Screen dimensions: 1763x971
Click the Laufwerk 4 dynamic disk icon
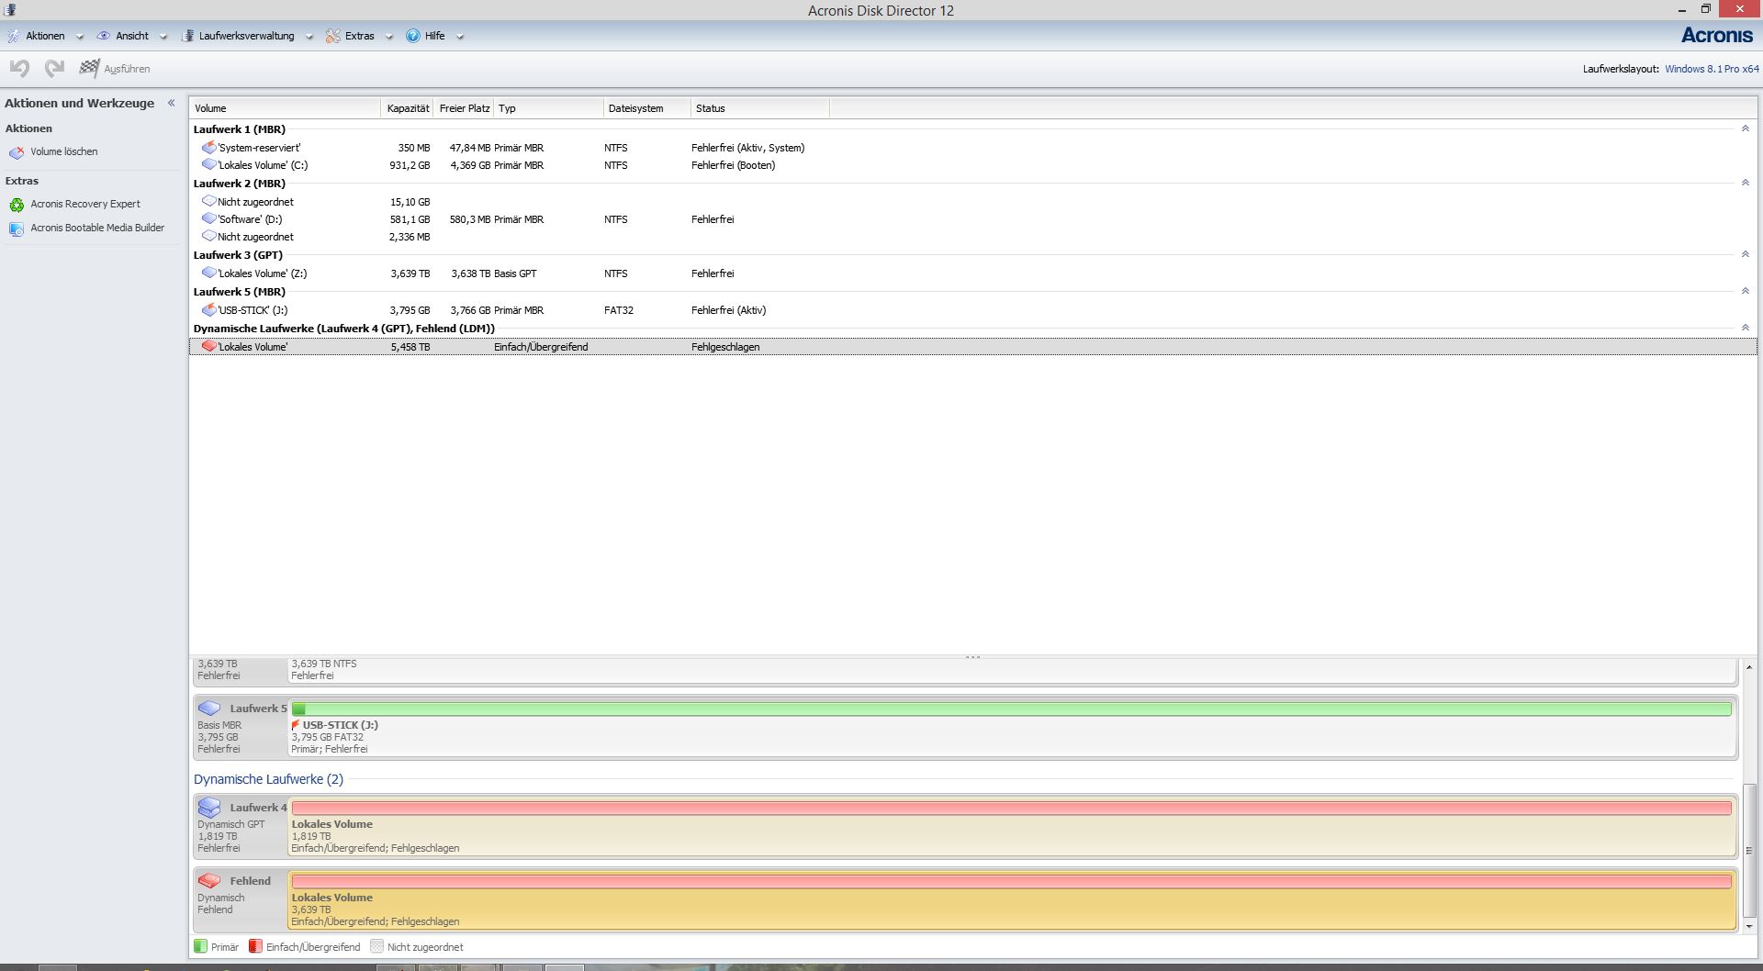(x=209, y=808)
